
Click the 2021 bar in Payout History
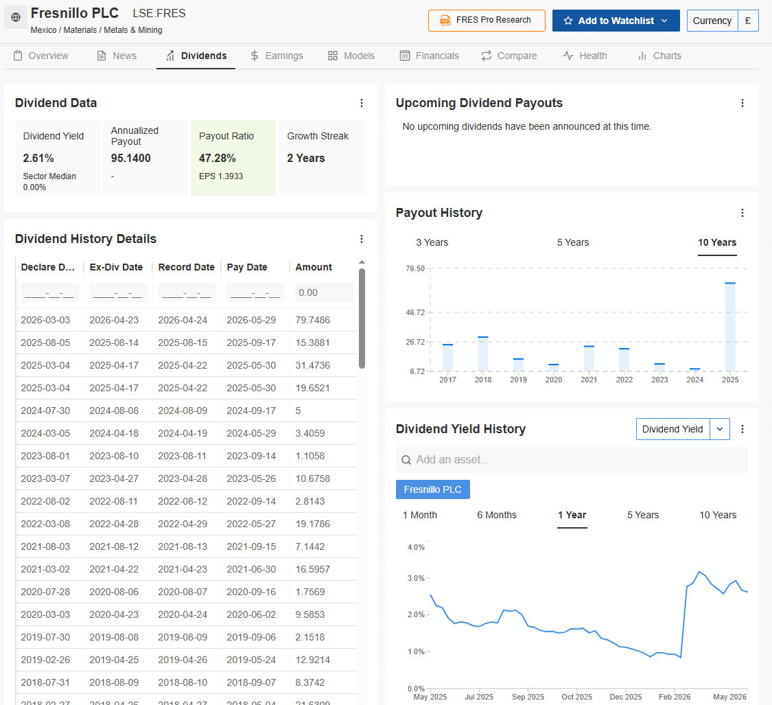589,358
